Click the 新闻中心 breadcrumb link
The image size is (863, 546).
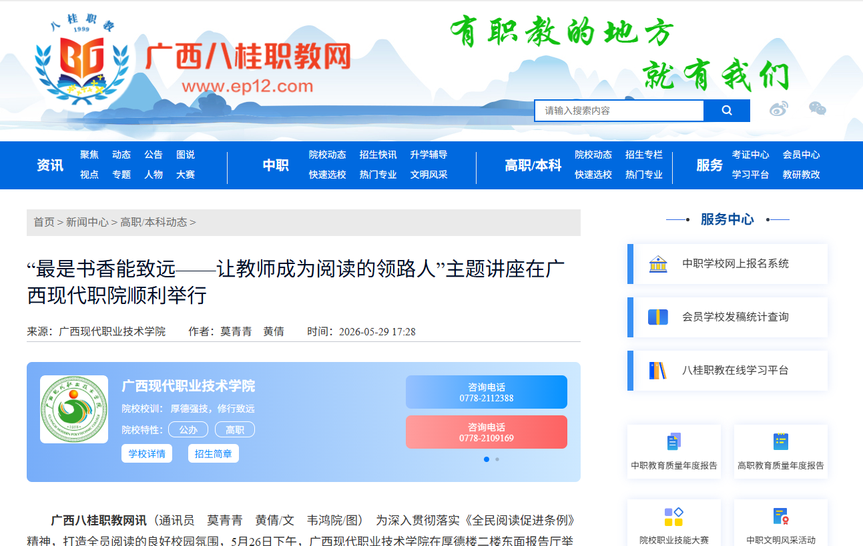(x=87, y=223)
